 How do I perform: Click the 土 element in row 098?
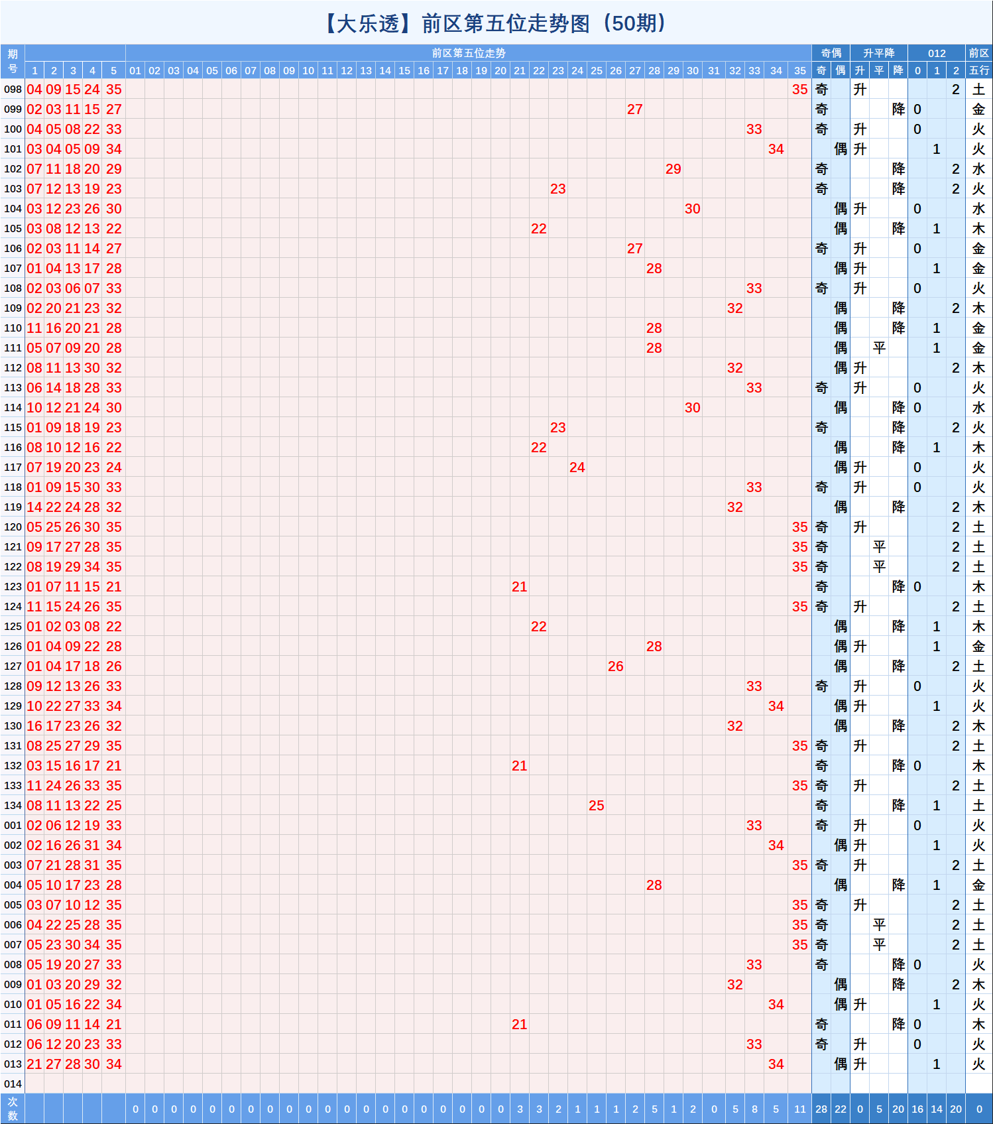[979, 90]
